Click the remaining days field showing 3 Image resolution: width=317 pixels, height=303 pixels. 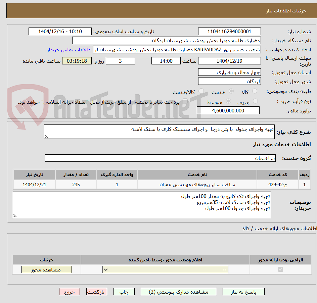(120, 61)
